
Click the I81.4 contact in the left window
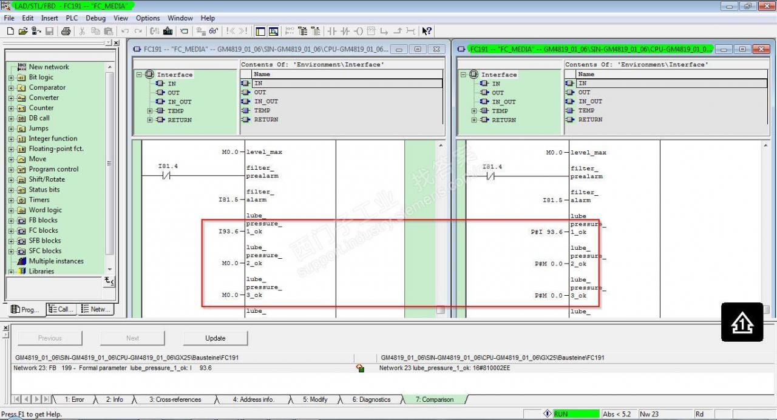[x=168, y=176]
